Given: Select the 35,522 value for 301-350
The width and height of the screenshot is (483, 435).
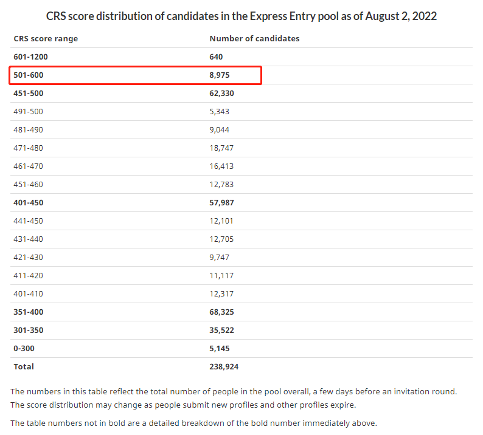Looking at the screenshot, I should pos(221,330).
